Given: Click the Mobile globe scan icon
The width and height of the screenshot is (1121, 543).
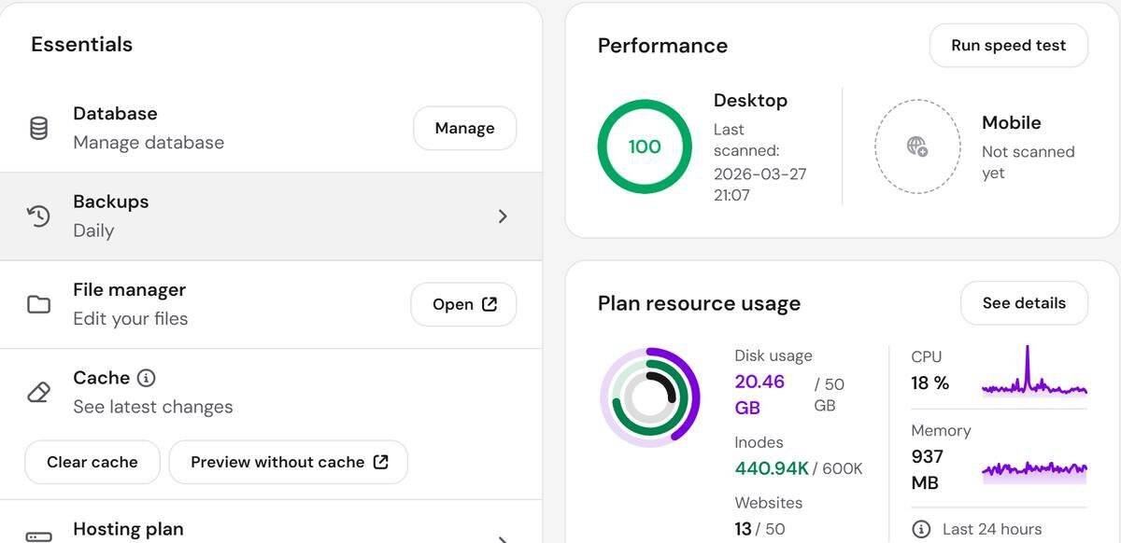Looking at the screenshot, I should click(917, 146).
